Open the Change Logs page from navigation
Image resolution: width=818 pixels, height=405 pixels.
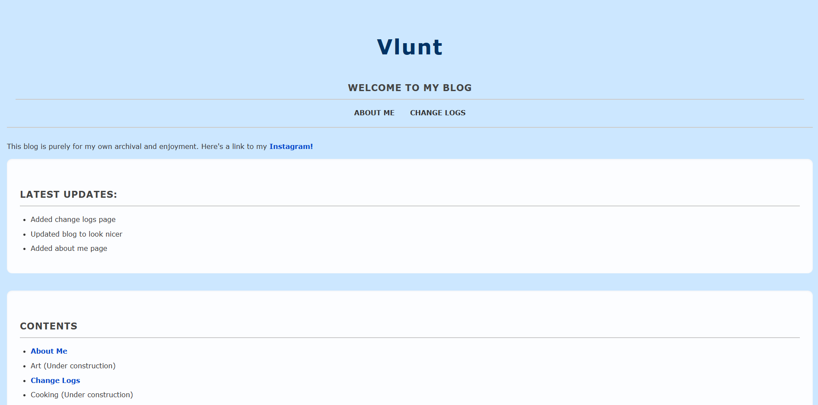click(437, 113)
